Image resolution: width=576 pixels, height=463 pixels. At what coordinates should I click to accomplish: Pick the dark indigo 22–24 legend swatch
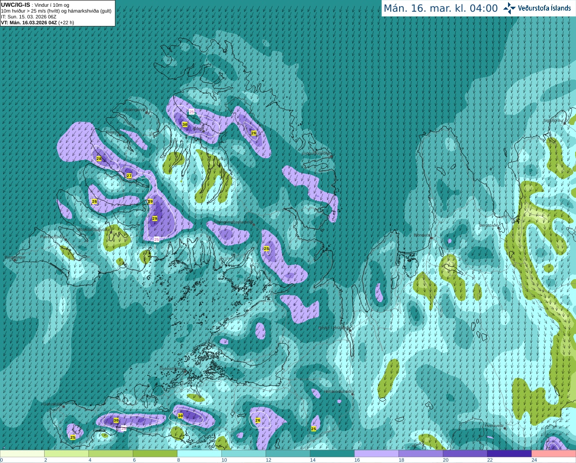(509, 454)
